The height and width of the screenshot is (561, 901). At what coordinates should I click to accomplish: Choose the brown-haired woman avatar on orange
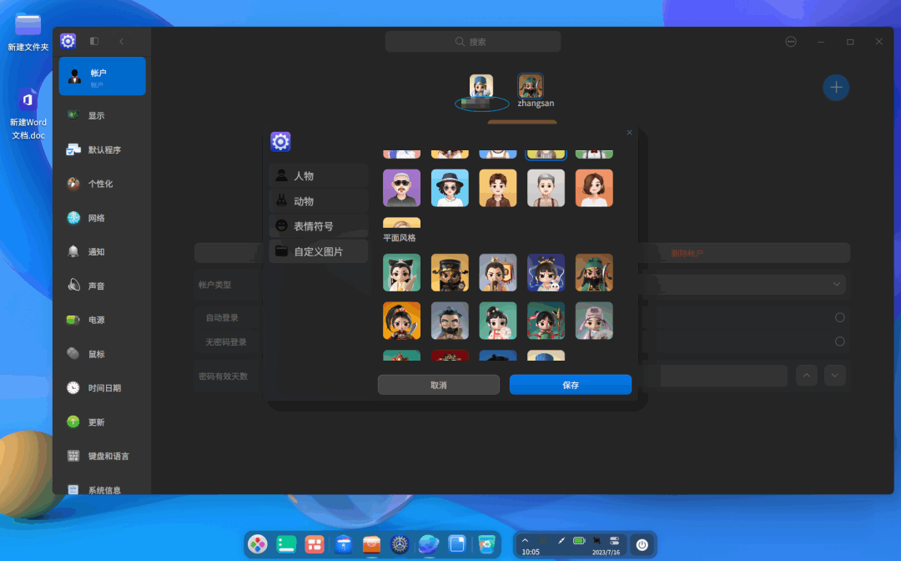(594, 188)
